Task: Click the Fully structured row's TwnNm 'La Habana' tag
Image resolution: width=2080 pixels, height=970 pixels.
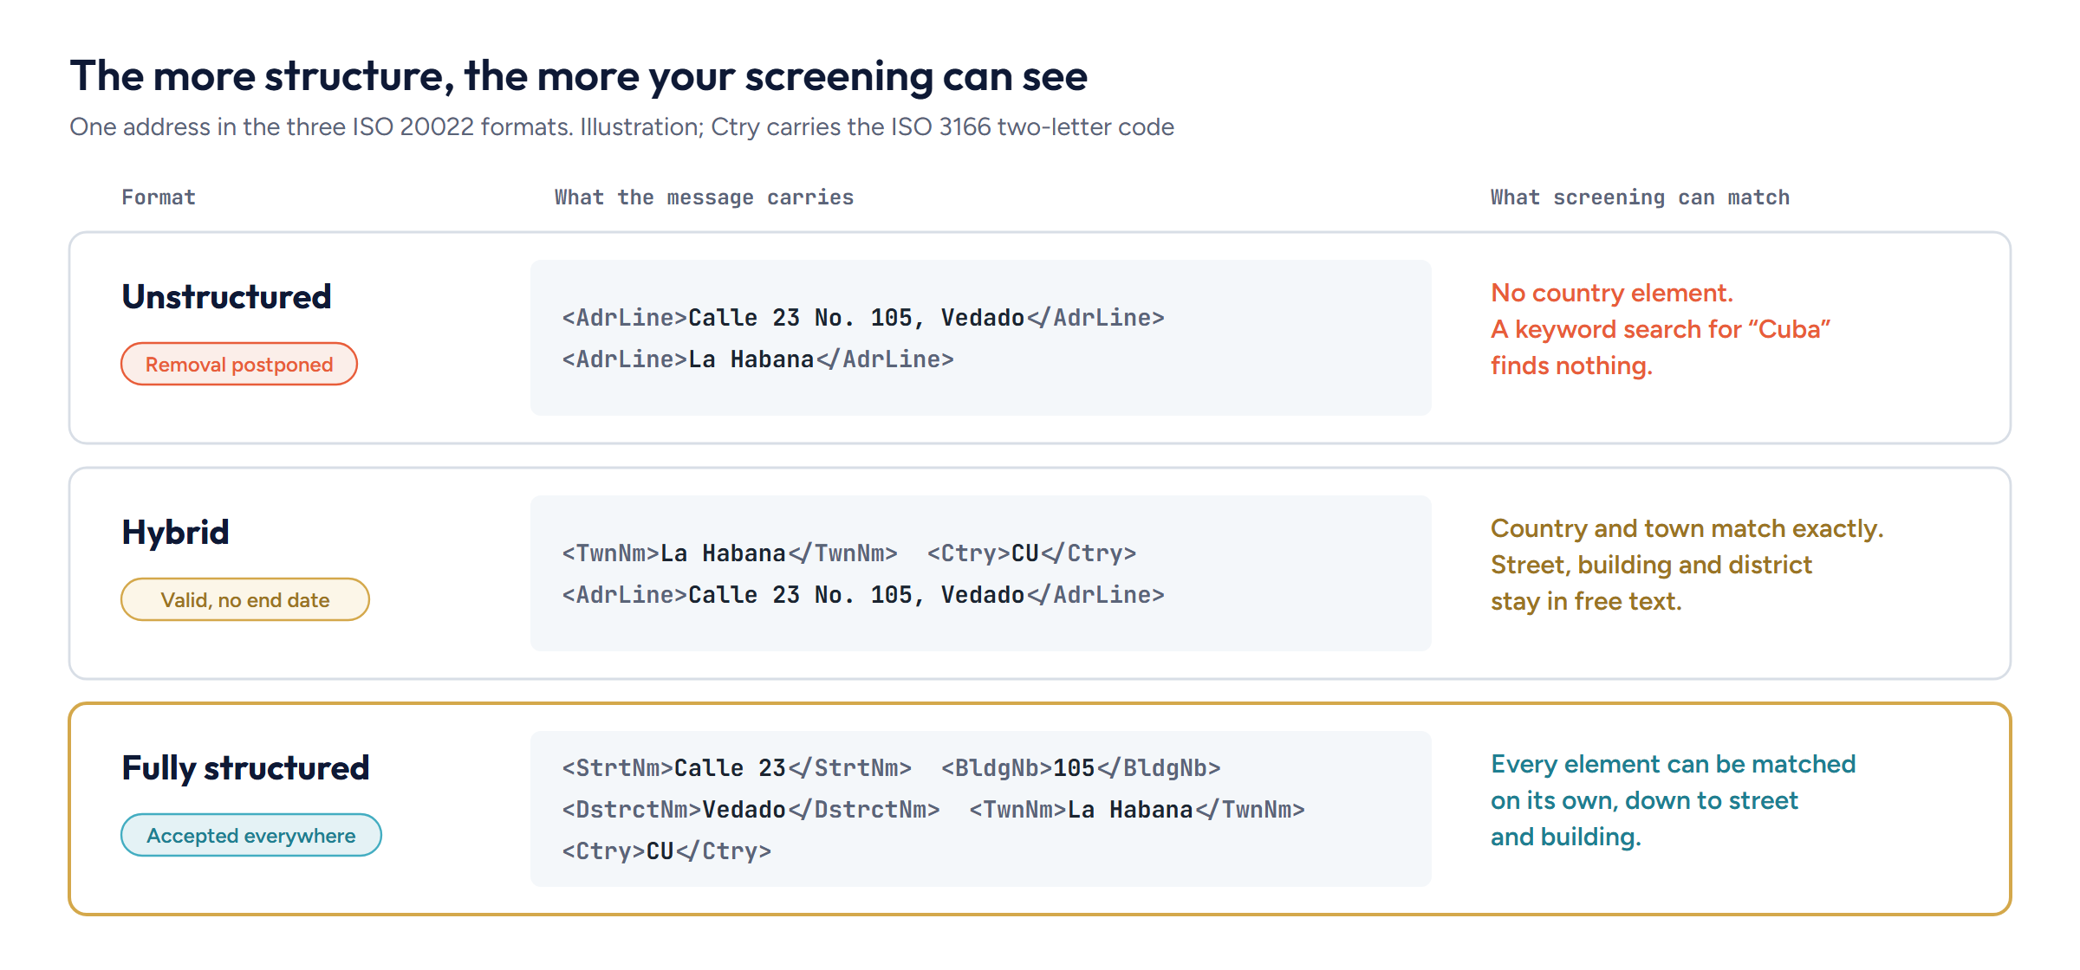Action: (x=1137, y=810)
